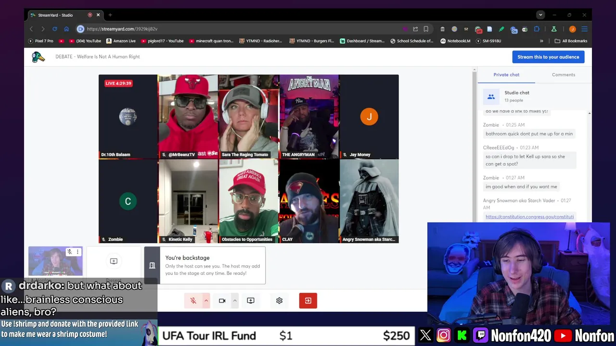Open three-dot menu on your backstage thumbnail
The height and width of the screenshot is (346, 616).
pyautogui.click(x=77, y=252)
